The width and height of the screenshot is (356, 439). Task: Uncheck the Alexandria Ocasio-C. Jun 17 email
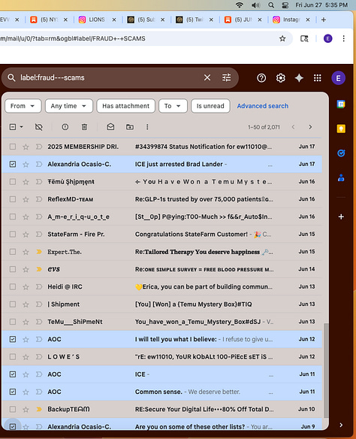(13, 164)
